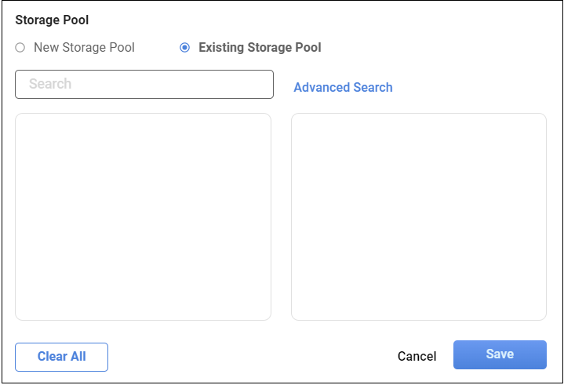
Task: Choose the Existing Storage Pool radio option
Action: 184,48
